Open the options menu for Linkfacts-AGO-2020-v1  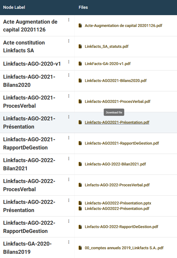click(x=69, y=62)
